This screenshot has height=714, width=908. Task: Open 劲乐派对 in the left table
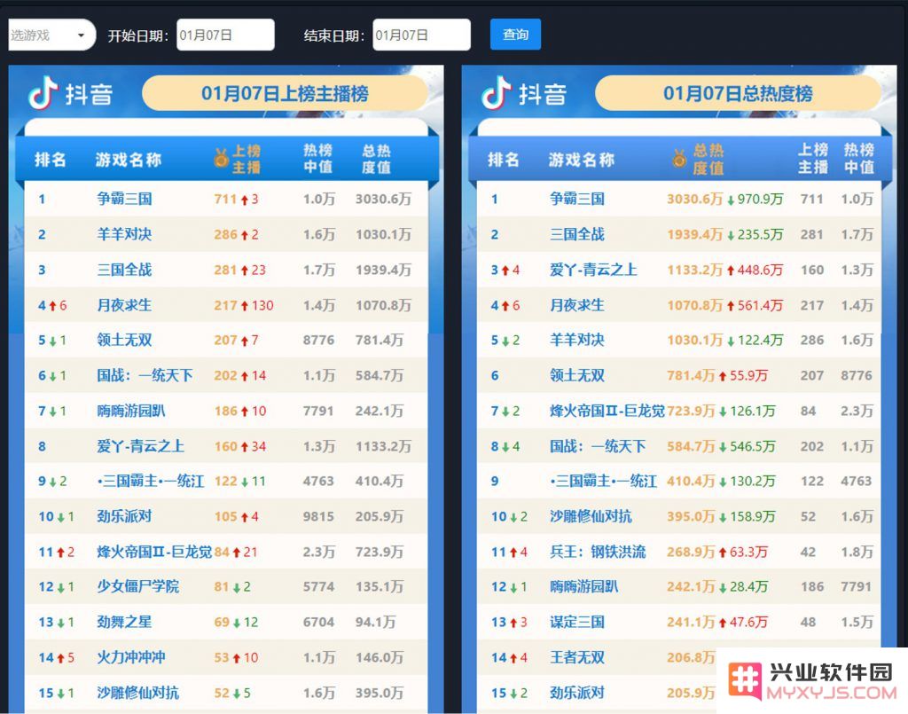[x=124, y=516]
